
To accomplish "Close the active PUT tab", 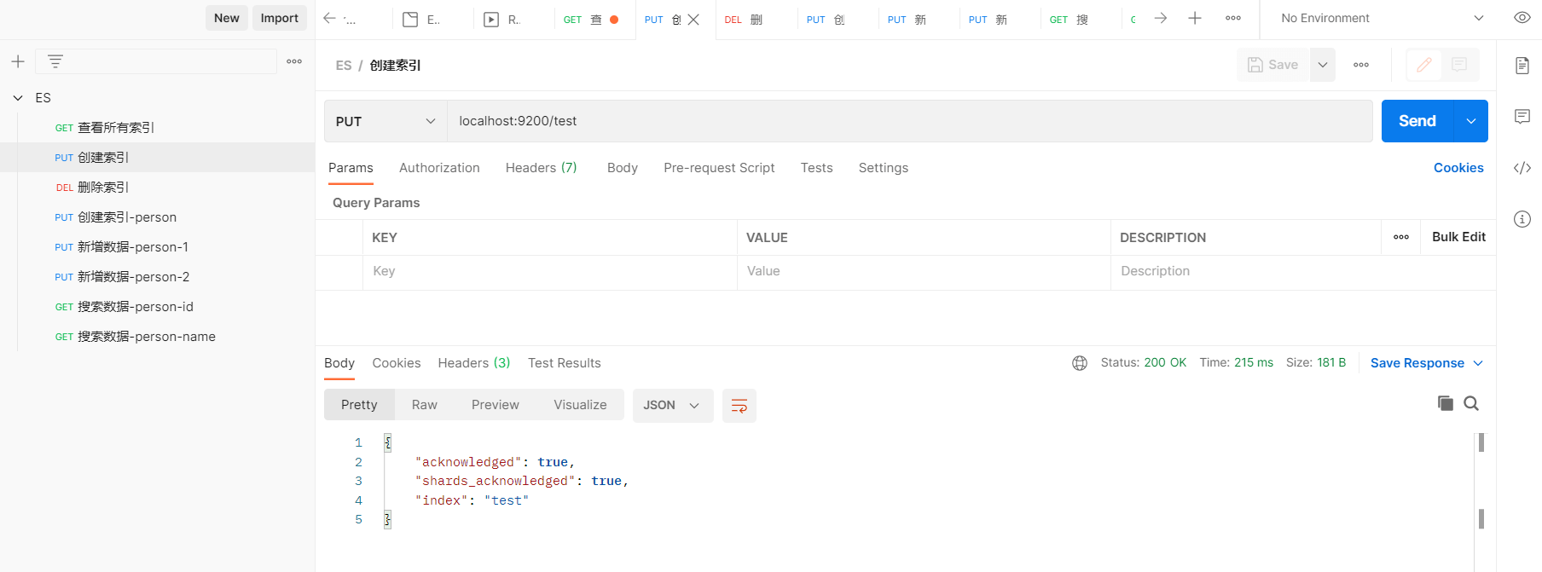I will click(x=693, y=20).
